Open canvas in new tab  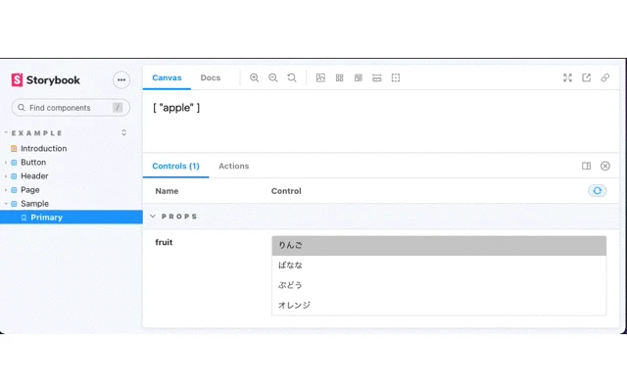(x=587, y=78)
